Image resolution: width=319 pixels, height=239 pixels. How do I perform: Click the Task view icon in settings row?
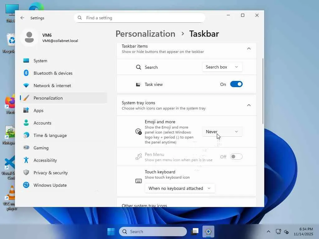click(x=138, y=84)
